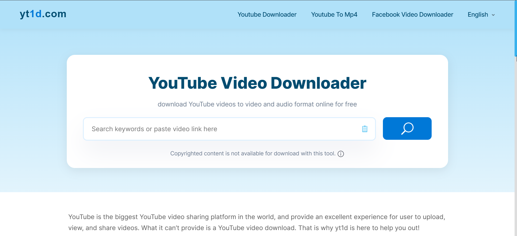The image size is (517, 236).
Task: Focus the video link search field
Action: click(229, 129)
